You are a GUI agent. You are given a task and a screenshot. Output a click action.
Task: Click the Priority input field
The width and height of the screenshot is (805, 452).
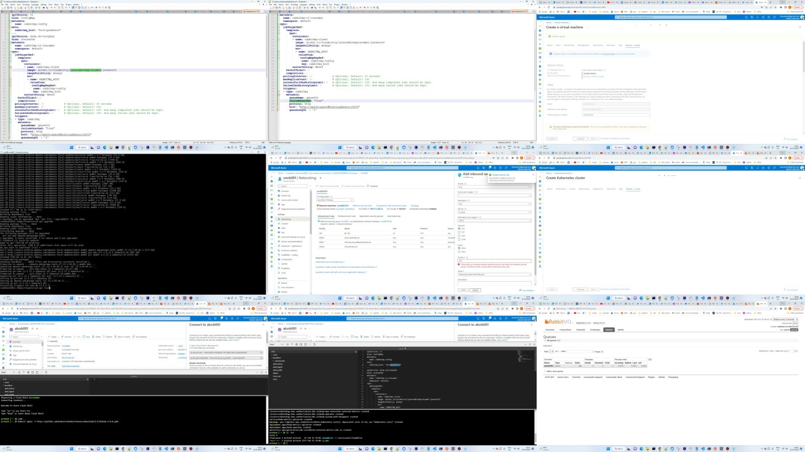point(494,261)
